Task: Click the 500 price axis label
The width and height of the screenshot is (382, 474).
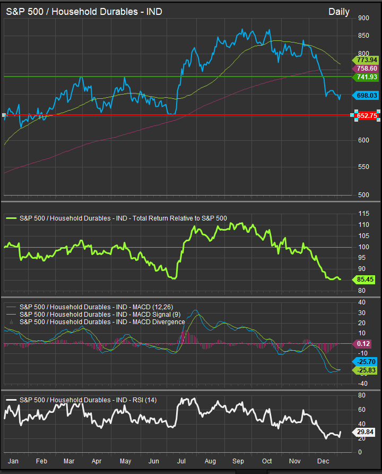Action: pos(363,195)
